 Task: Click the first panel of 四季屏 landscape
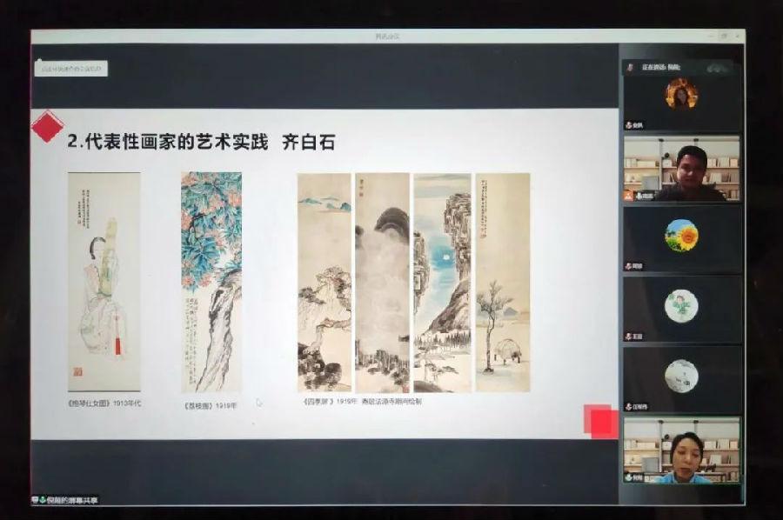(325, 282)
